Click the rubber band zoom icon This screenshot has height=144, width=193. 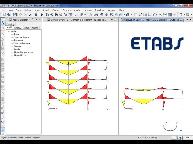47,15
